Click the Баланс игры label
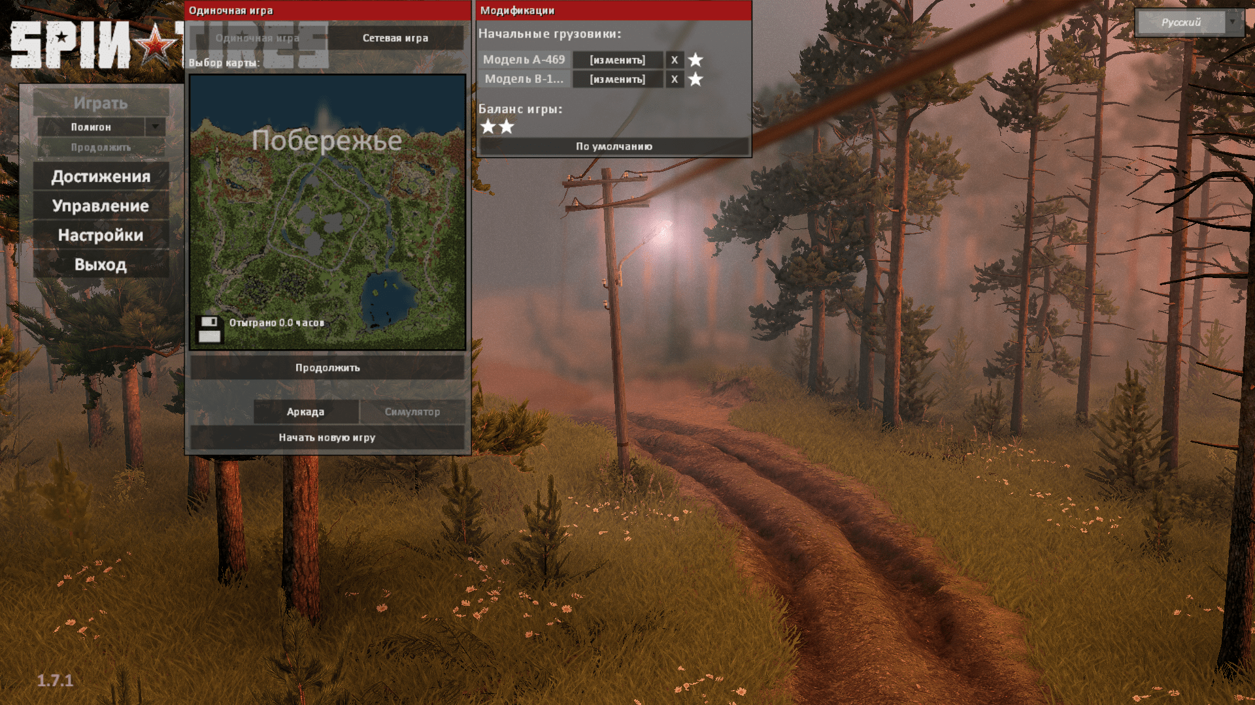This screenshot has width=1255, height=705. [520, 109]
